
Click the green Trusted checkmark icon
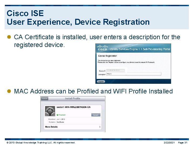[57, 115]
